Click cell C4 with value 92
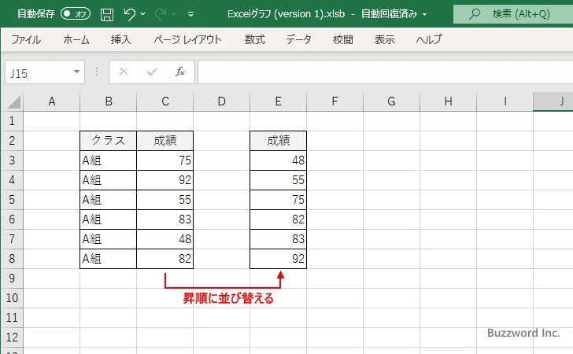The height and width of the screenshot is (354, 573). click(x=165, y=180)
